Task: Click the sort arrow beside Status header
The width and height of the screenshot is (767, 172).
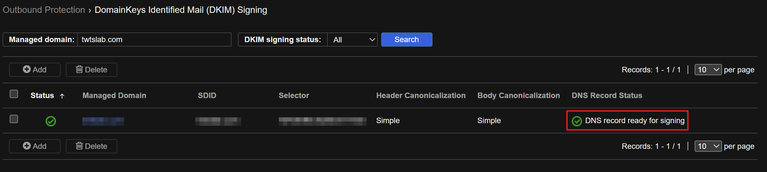Action: [62, 96]
